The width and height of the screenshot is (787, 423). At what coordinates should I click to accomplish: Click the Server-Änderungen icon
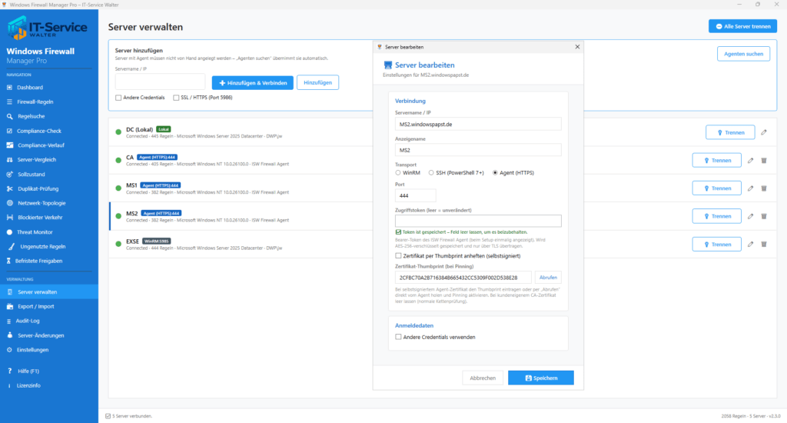[9, 335]
